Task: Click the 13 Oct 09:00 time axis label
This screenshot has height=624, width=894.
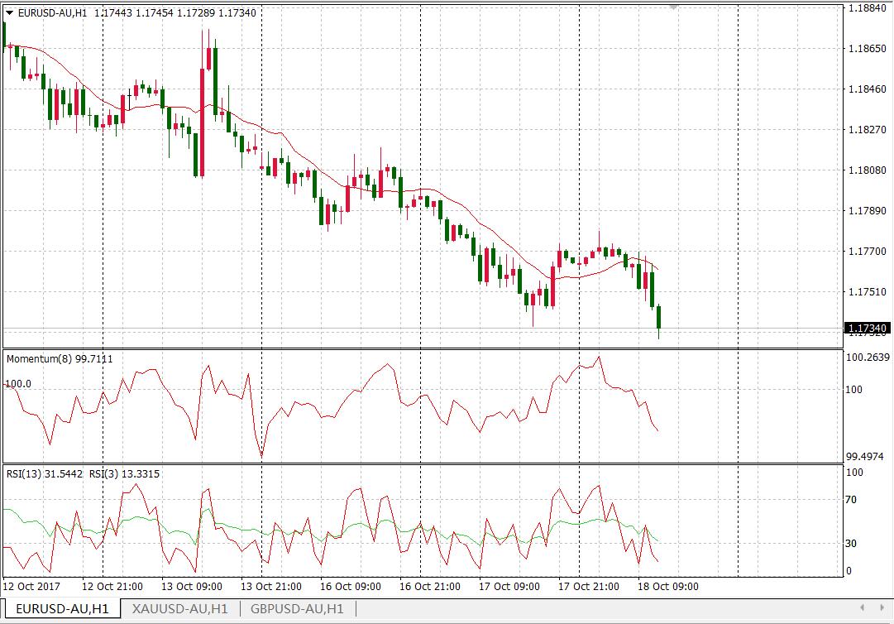Action: coord(192,587)
